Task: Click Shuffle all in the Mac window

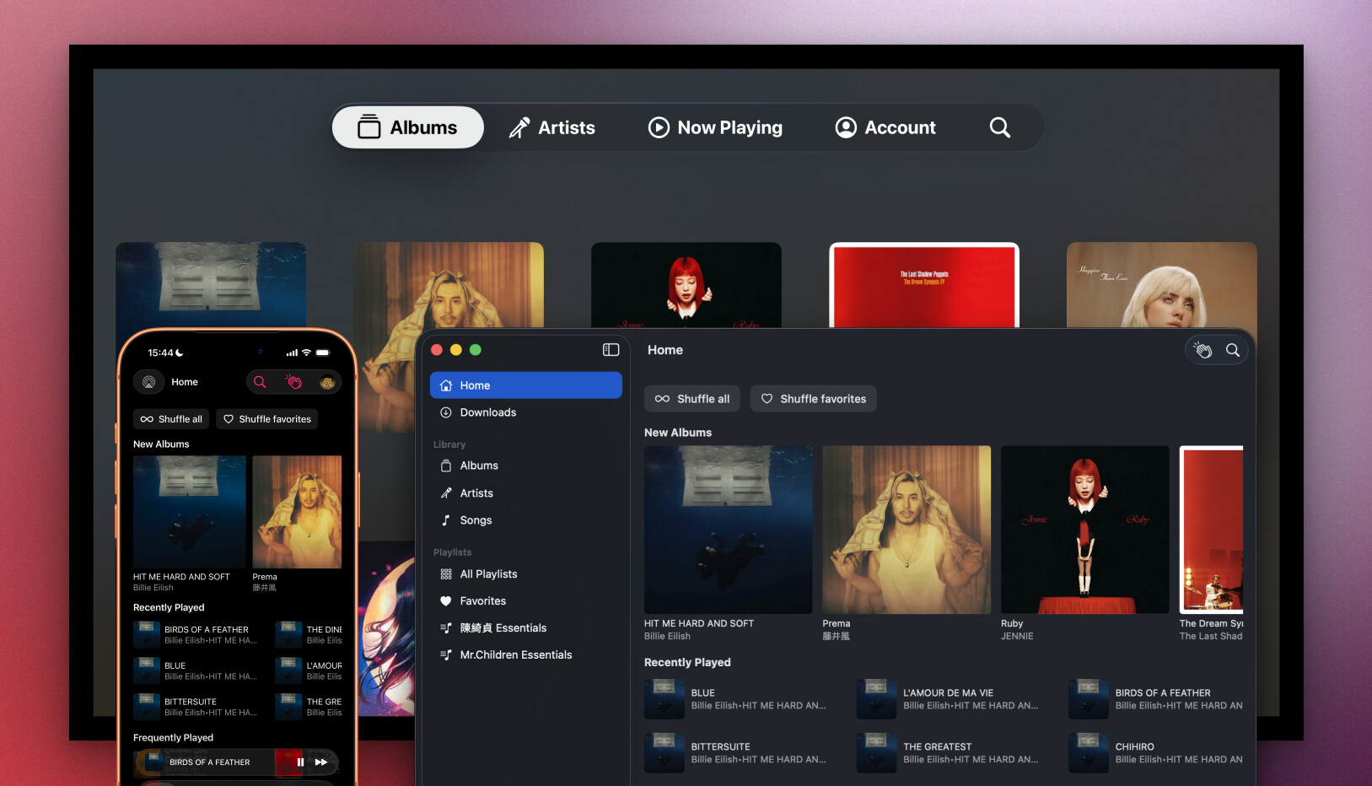Action: (x=692, y=399)
